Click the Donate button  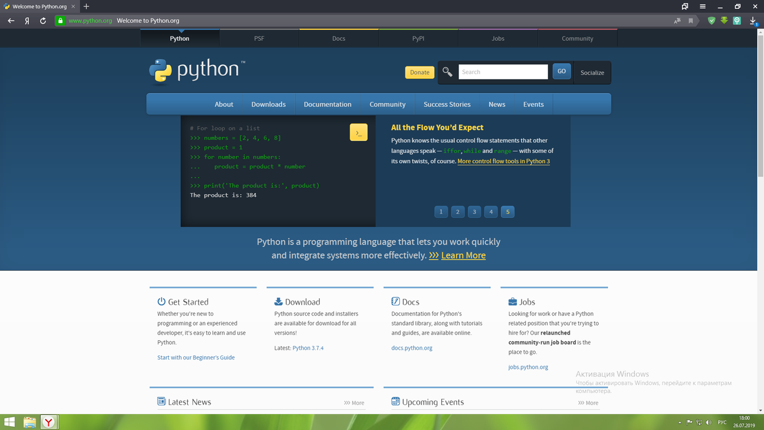pyautogui.click(x=419, y=72)
